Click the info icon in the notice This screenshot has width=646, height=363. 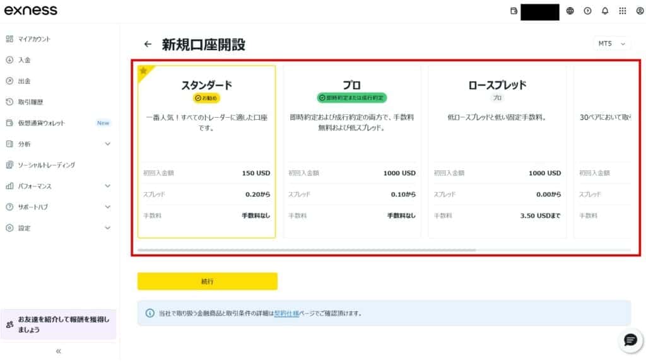click(x=150, y=313)
